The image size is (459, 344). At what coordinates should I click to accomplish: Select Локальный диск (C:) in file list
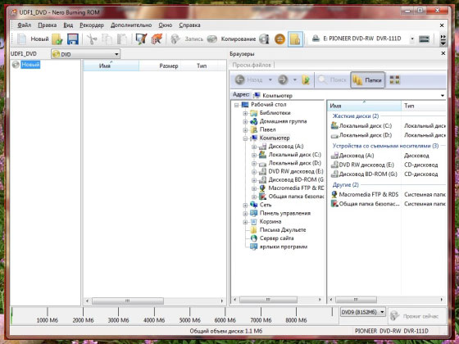point(365,126)
